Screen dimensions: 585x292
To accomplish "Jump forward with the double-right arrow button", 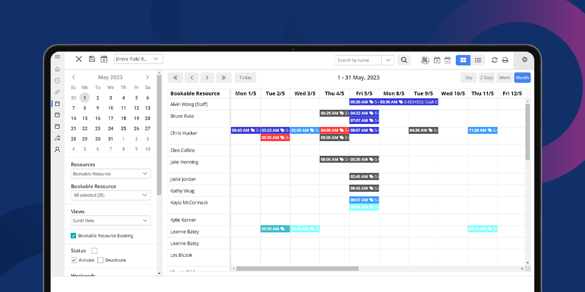I will click(x=224, y=77).
